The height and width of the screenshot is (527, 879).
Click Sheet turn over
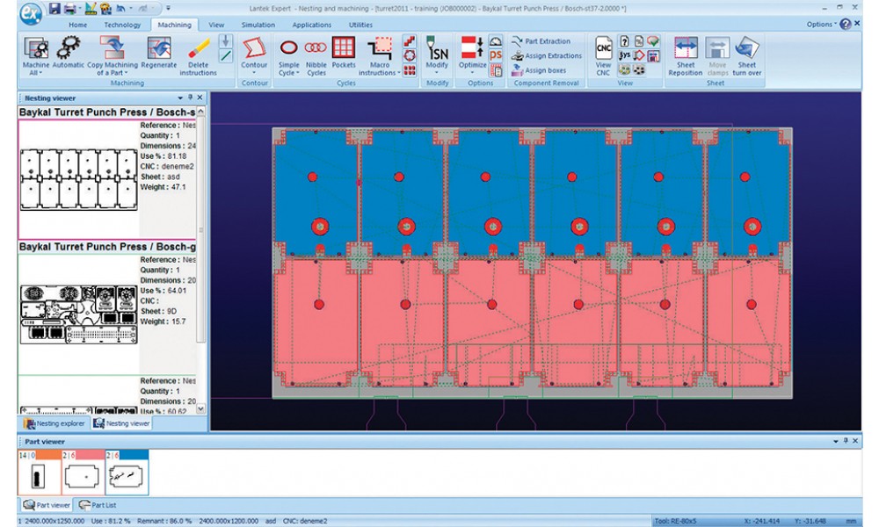click(746, 56)
